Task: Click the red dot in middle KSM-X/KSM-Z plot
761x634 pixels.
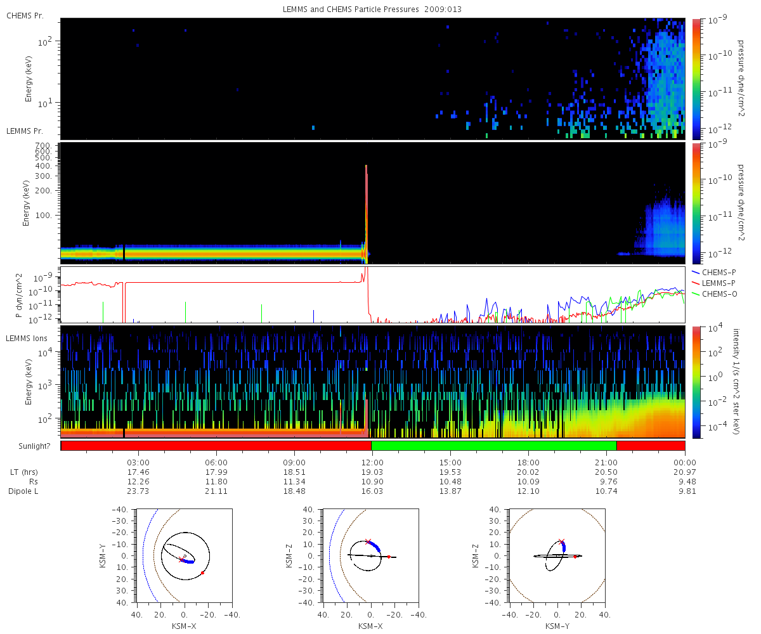Action: [389, 557]
